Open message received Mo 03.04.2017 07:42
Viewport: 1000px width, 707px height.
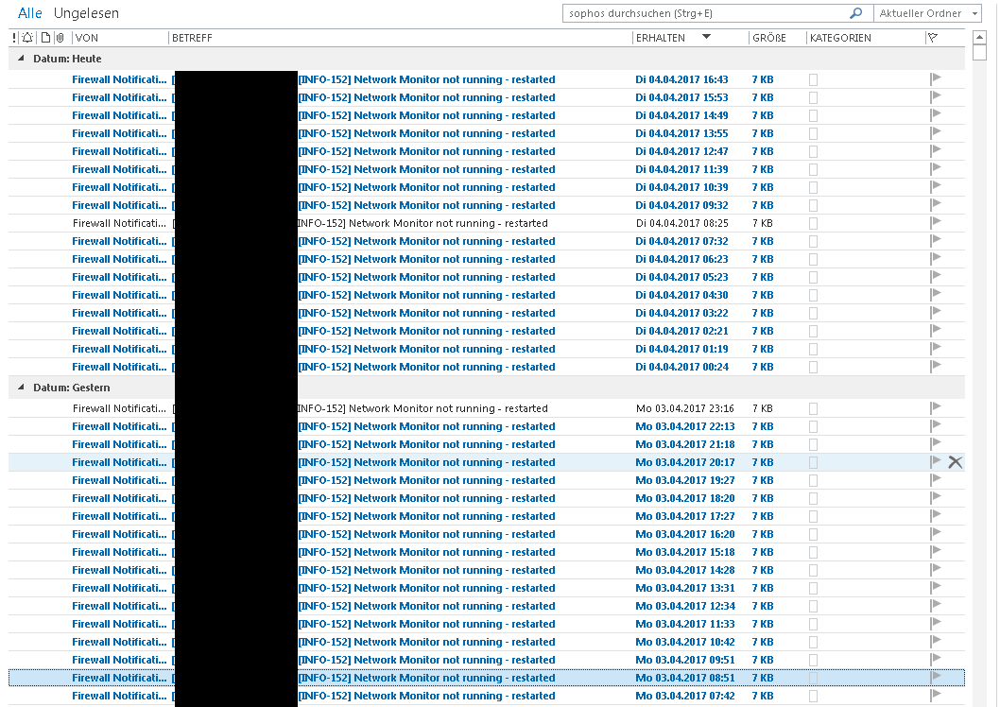[487, 697]
